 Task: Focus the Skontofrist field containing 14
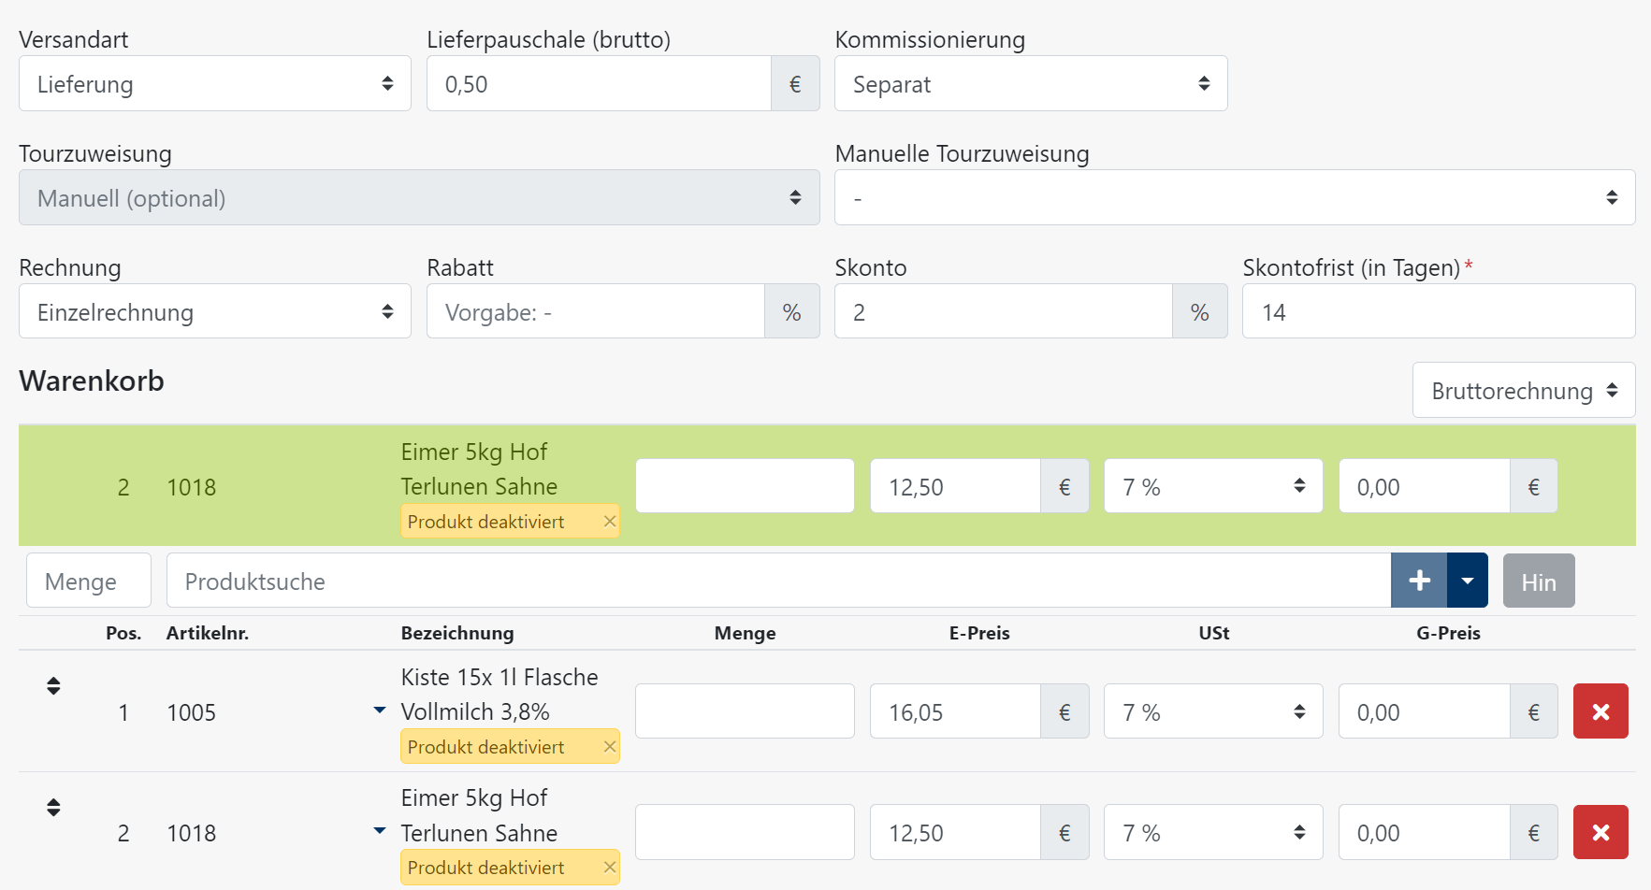pos(1439,311)
